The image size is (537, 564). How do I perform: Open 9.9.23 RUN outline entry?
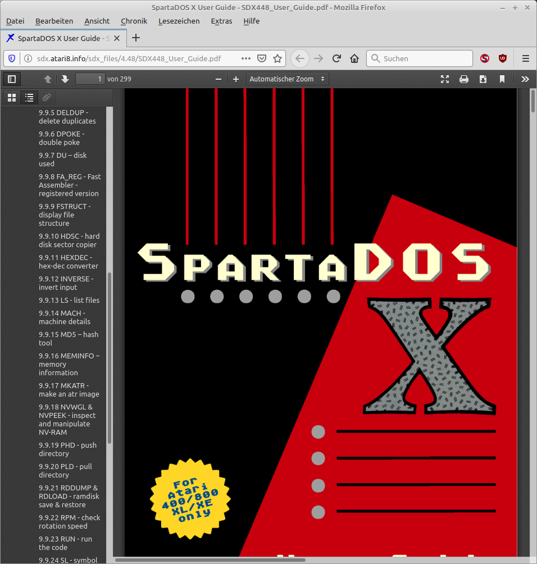pyautogui.click(x=65, y=543)
